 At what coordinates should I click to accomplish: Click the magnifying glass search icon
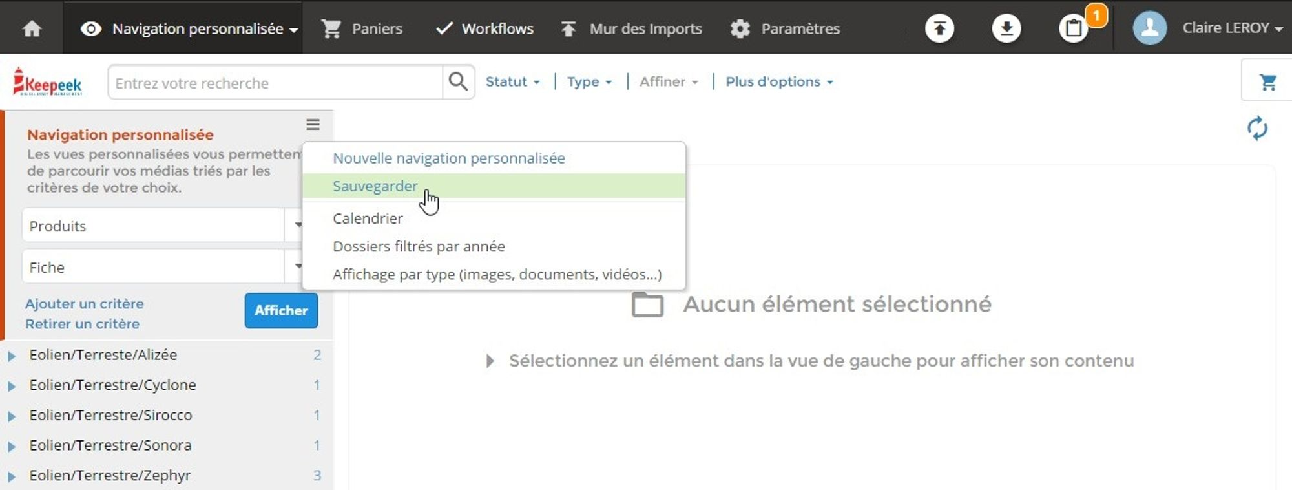click(x=458, y=82)
